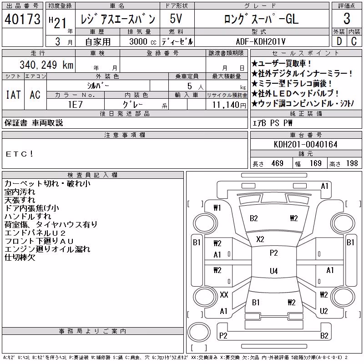Select inspector note 荷室傷、タイヤハウス有り
Viewport: 364px width, 364px height.
click(x=51, y=224)
